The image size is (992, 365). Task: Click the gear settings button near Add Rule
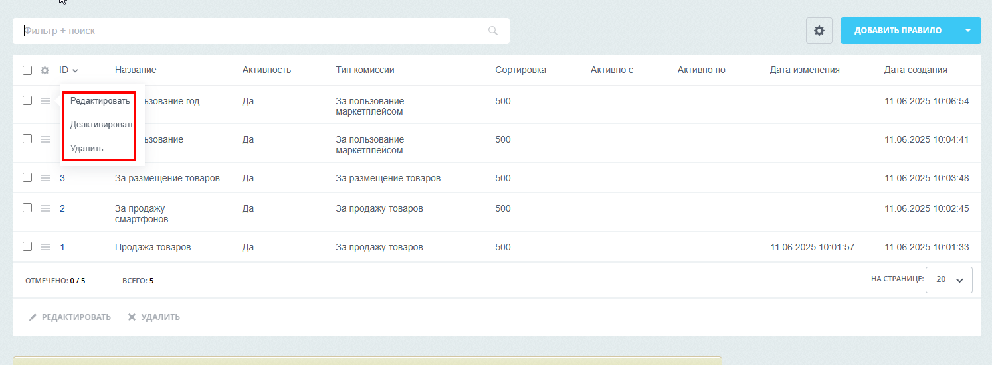[819, 31]
